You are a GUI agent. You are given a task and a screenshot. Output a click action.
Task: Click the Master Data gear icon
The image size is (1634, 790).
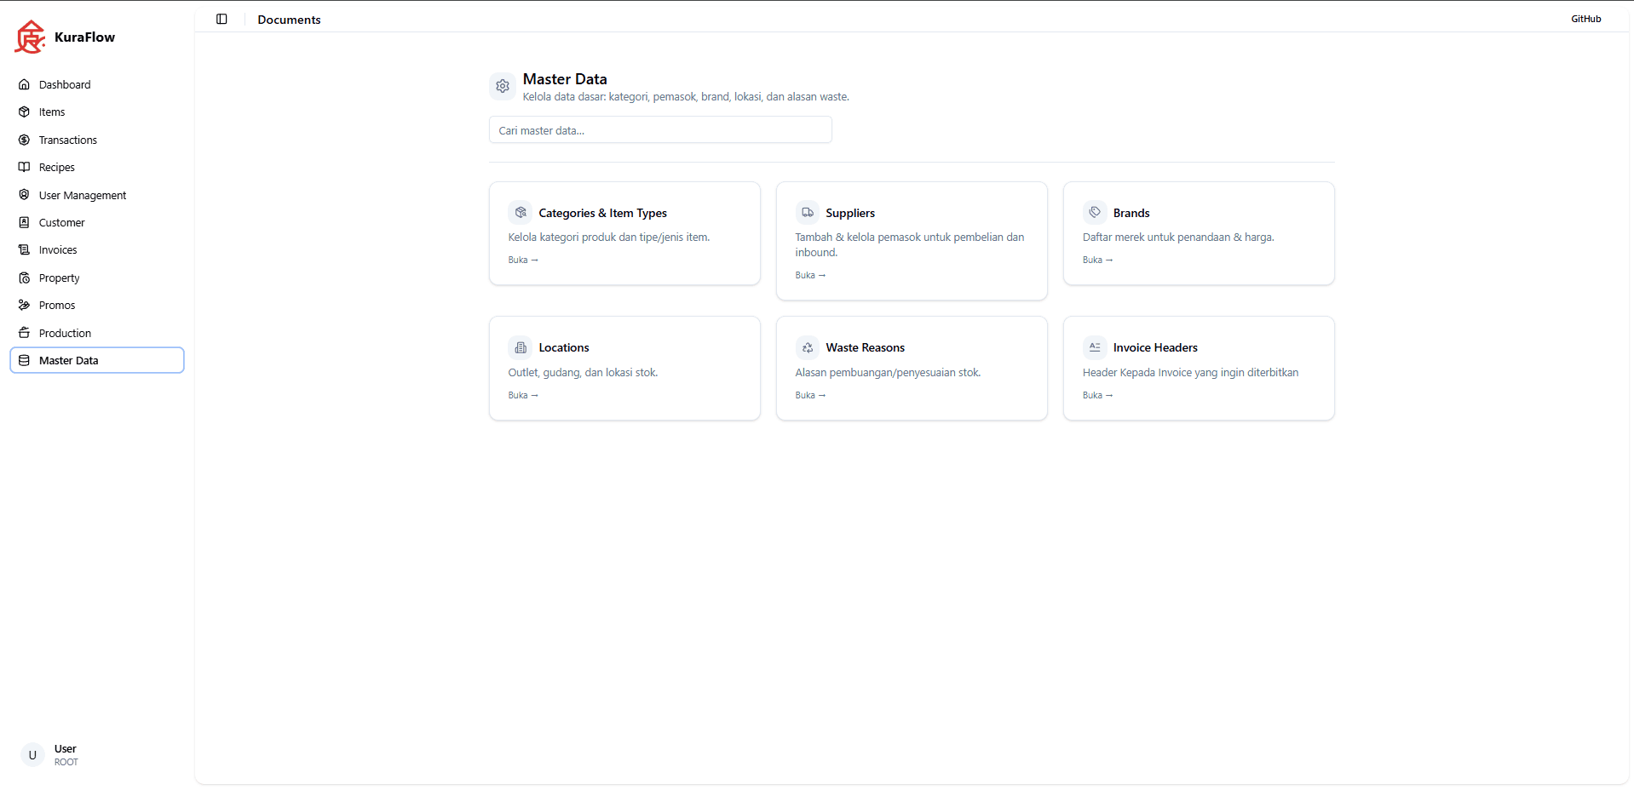502,86
